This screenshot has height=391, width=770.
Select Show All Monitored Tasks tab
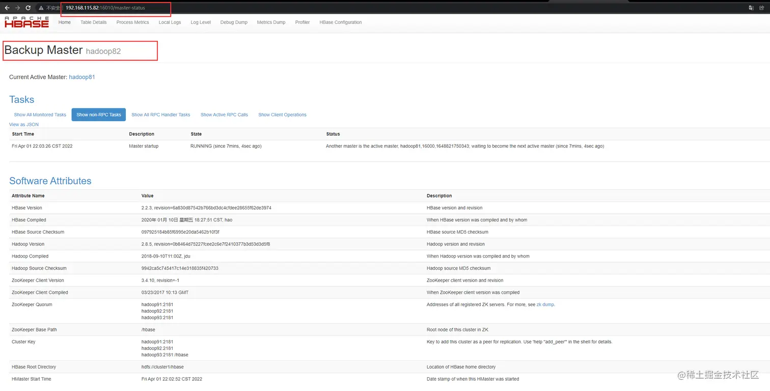pos(40,115)
